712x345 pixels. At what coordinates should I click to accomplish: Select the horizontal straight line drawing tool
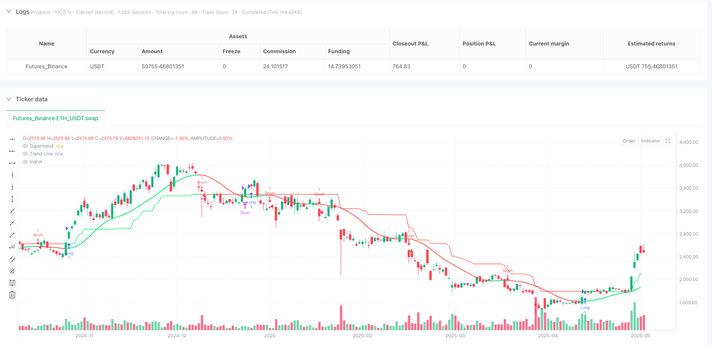pos(12,139)
